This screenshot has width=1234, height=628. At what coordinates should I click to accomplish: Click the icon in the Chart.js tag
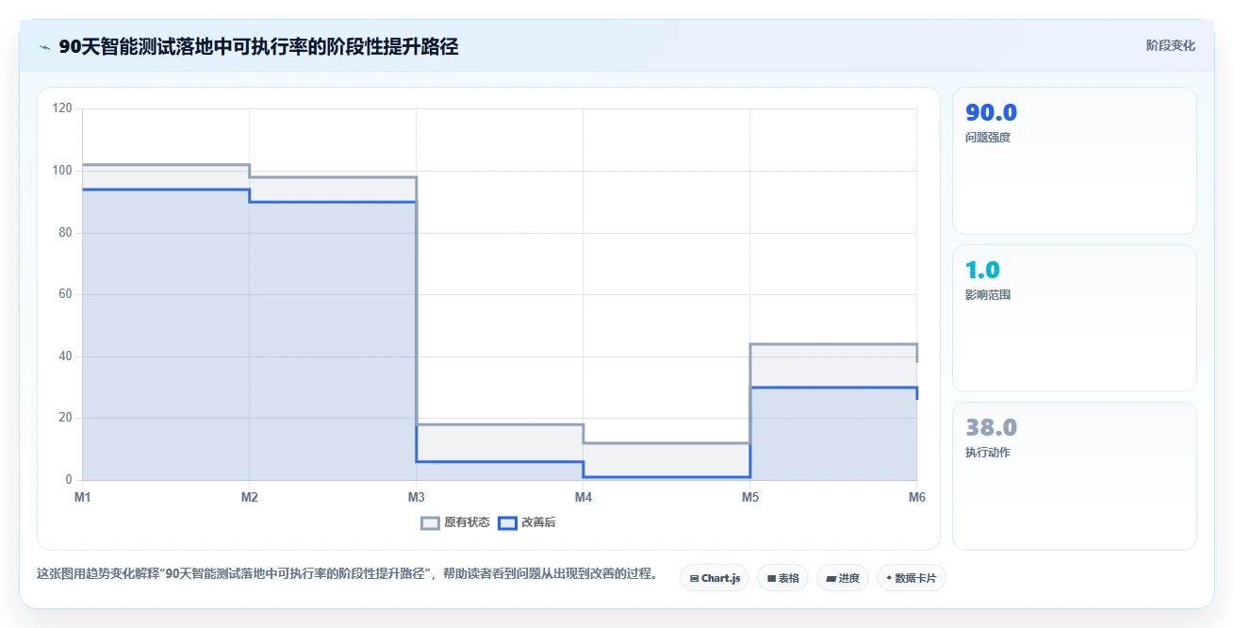695,578
